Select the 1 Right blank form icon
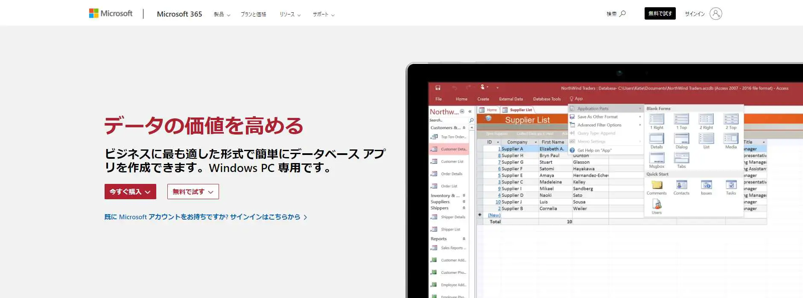 657,119
